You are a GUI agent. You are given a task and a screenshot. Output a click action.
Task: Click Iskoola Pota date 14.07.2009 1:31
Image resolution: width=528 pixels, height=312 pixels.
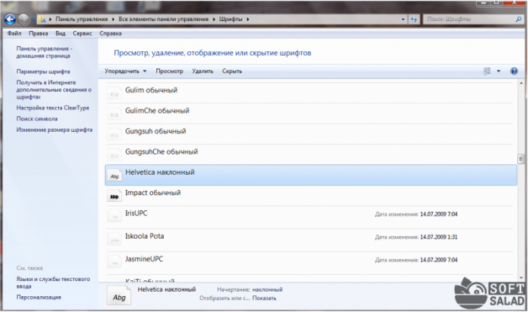(x=439, y=237)
